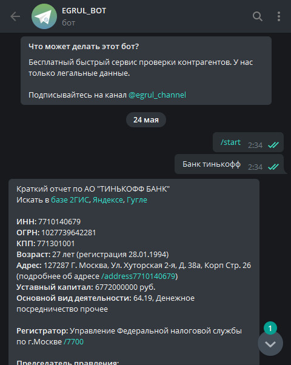Run the /address7710140679 command

pyautogui.click(x=138, y=276)
